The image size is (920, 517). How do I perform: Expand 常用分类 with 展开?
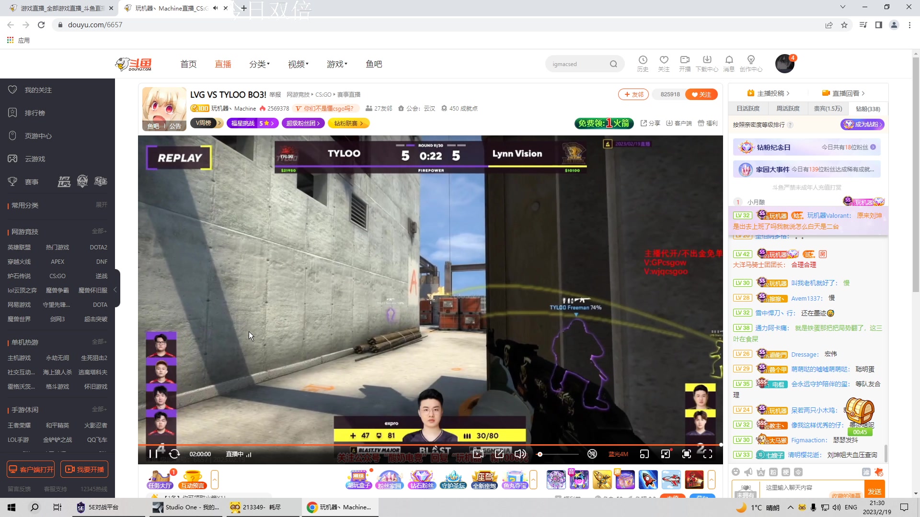coord(101,205)
